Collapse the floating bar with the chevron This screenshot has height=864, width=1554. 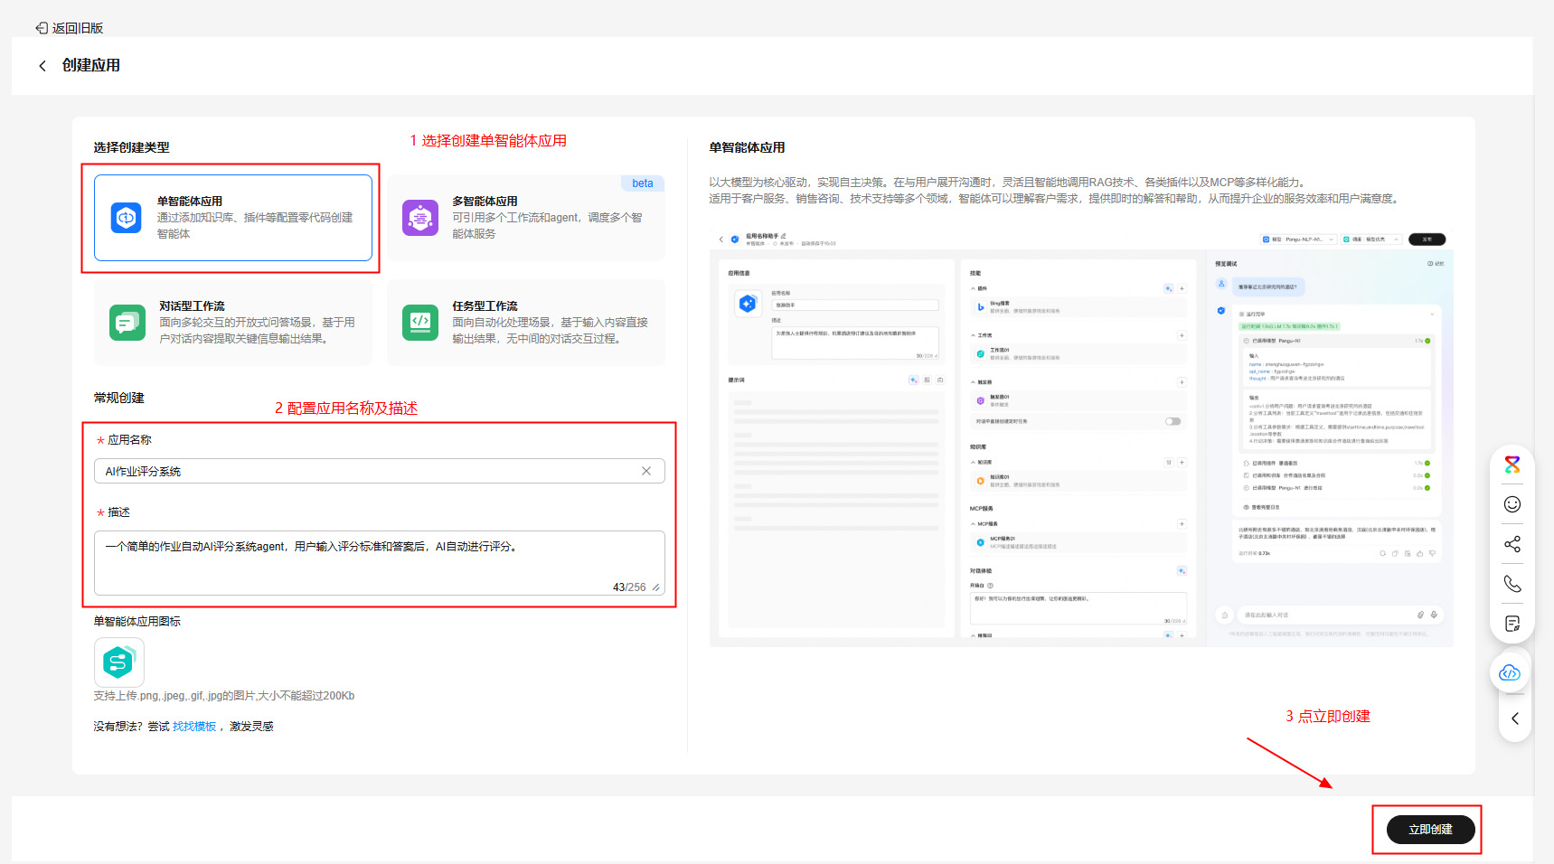1515,719
